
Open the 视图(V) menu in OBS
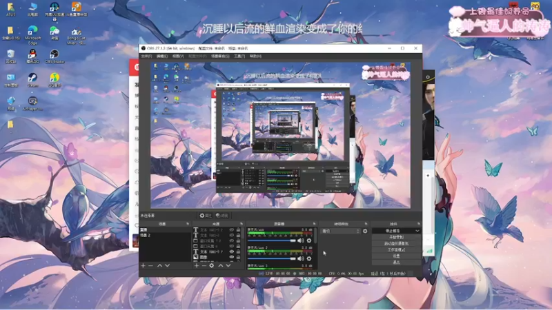(x=178, y=56)
